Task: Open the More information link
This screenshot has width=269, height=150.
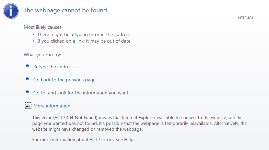Action: pyautogui.click(x=52, y=106)
